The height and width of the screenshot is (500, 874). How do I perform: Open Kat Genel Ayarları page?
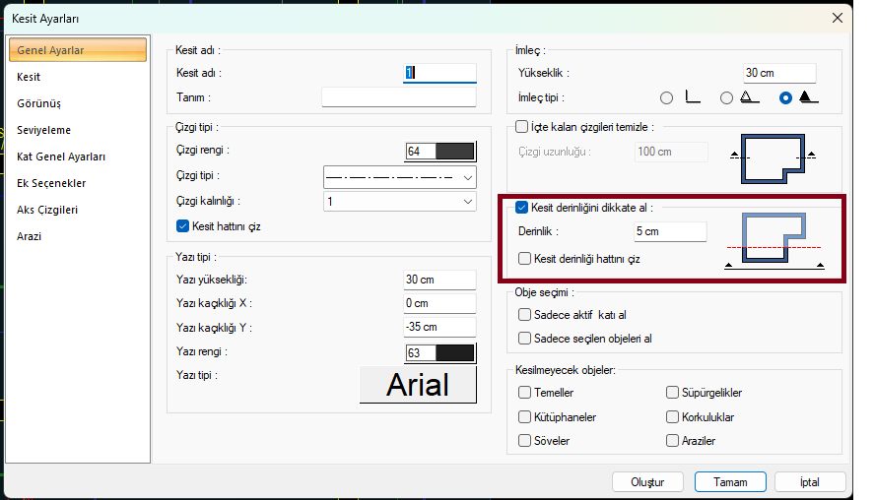click(x=61, y=157)
